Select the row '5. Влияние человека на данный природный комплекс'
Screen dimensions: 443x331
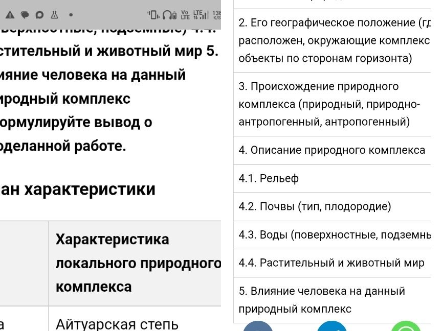coord(332,300)
